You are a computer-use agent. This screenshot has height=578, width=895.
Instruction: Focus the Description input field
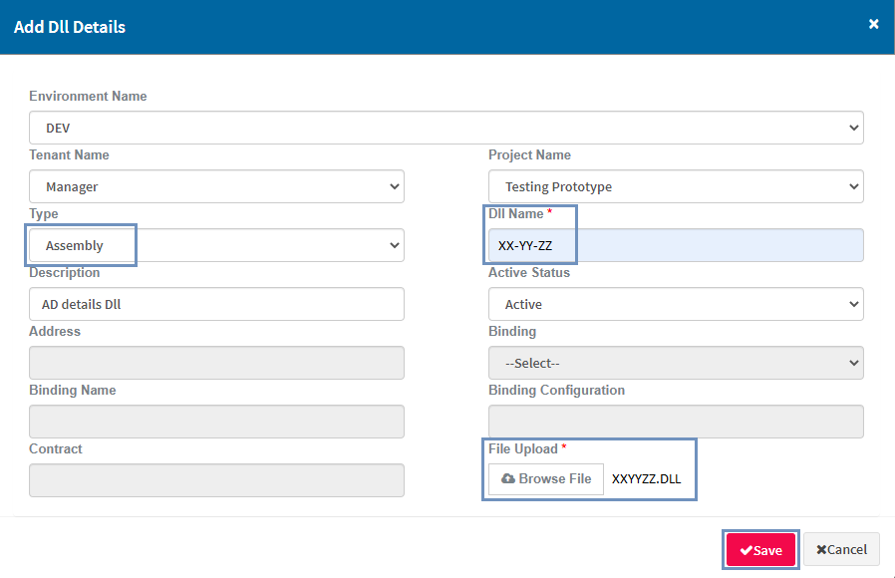pos(216,304)
